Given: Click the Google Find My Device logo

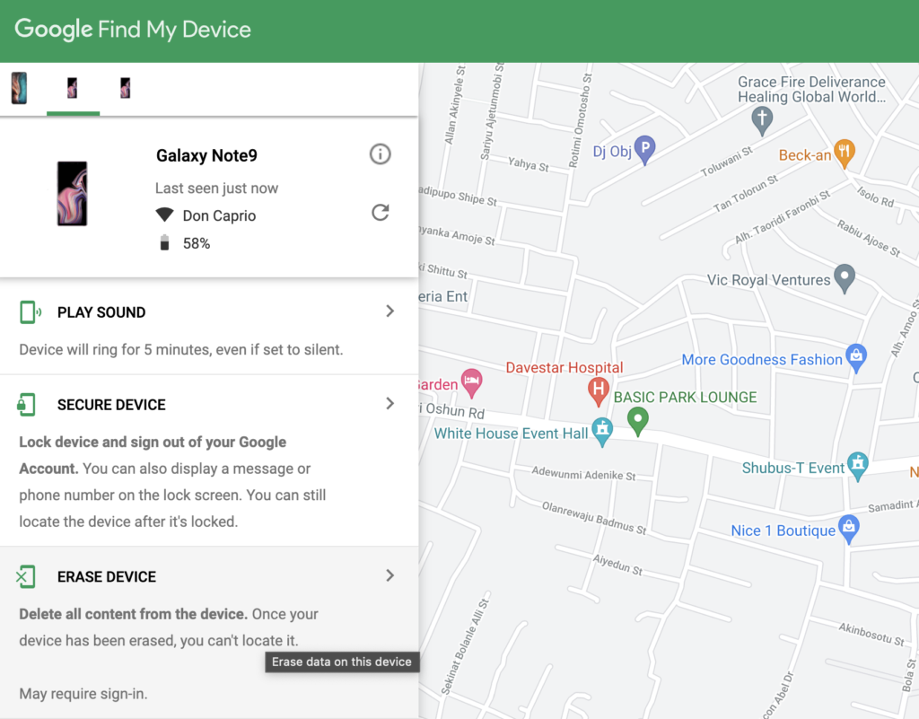Looking at the screenshot, I should coord(133,30).
